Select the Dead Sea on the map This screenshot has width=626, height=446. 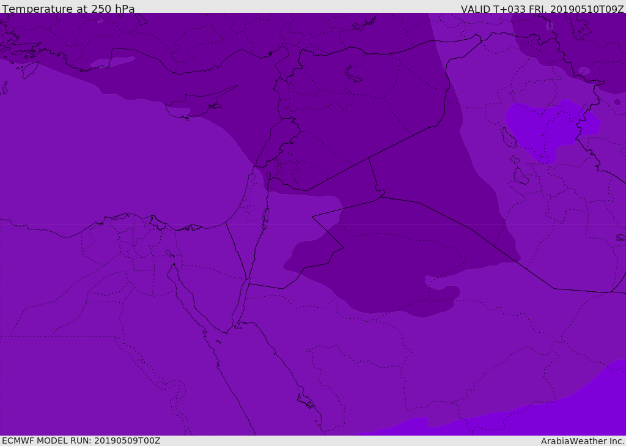click(265, 216)
